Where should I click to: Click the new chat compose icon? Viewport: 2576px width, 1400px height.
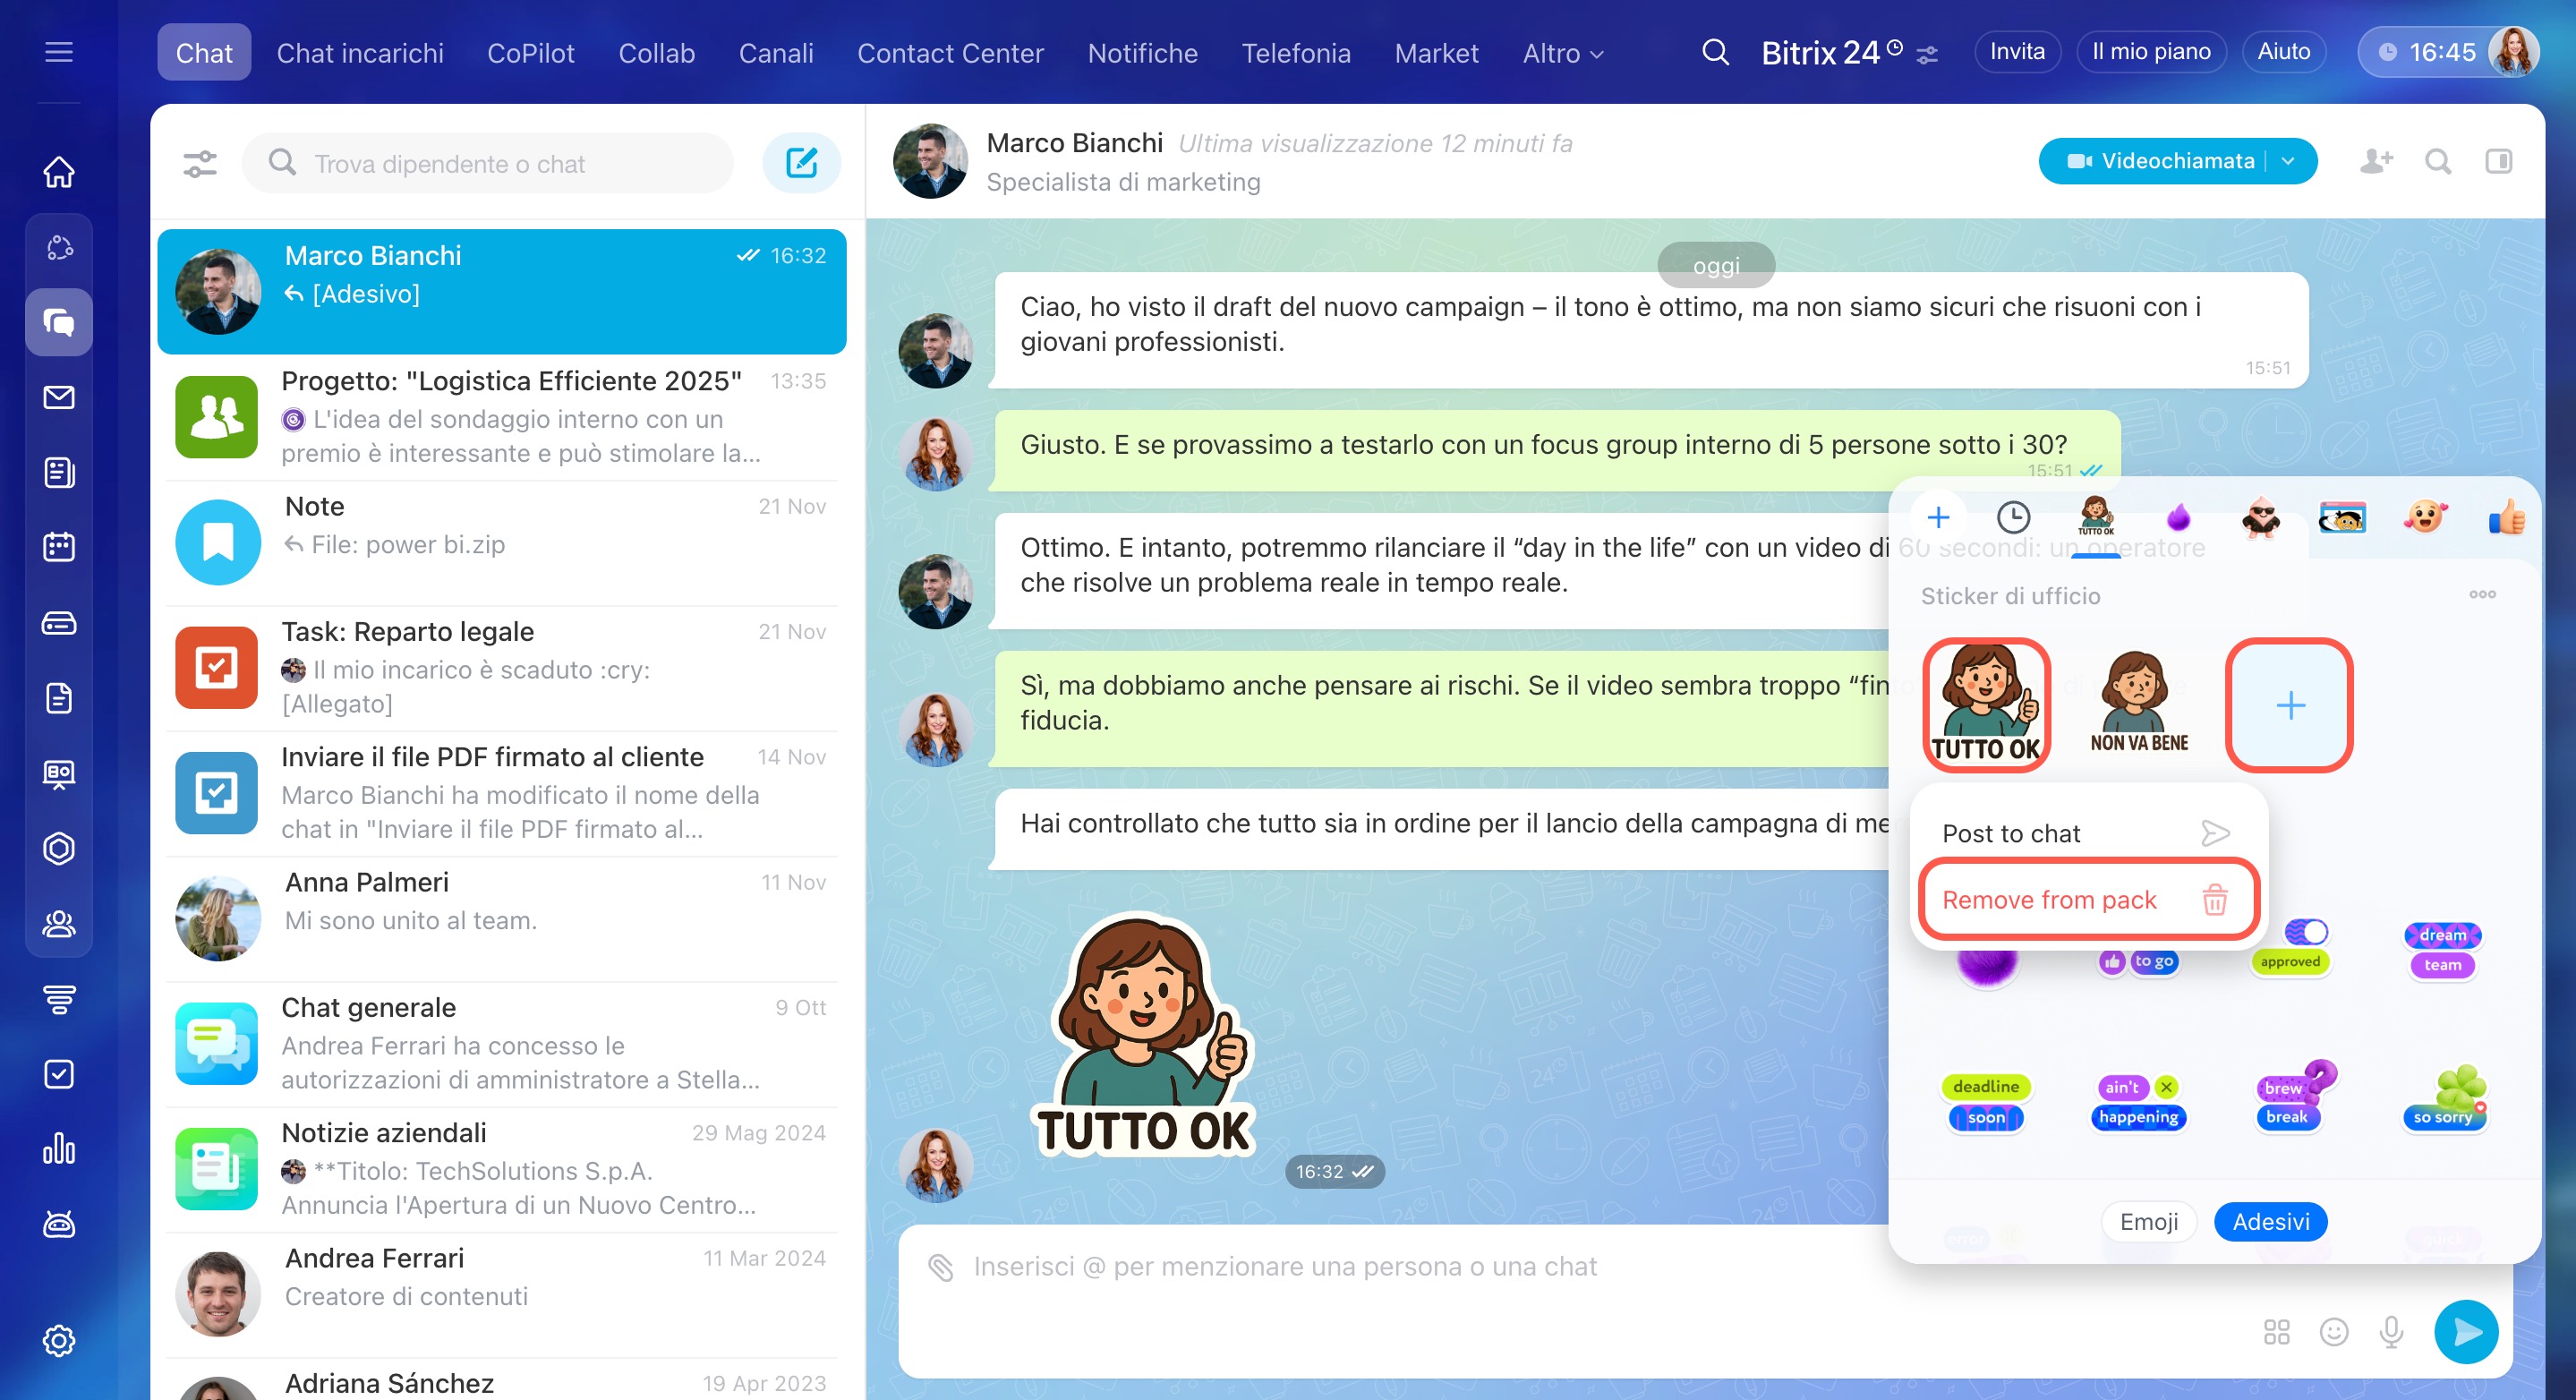[x=801, y=163]
